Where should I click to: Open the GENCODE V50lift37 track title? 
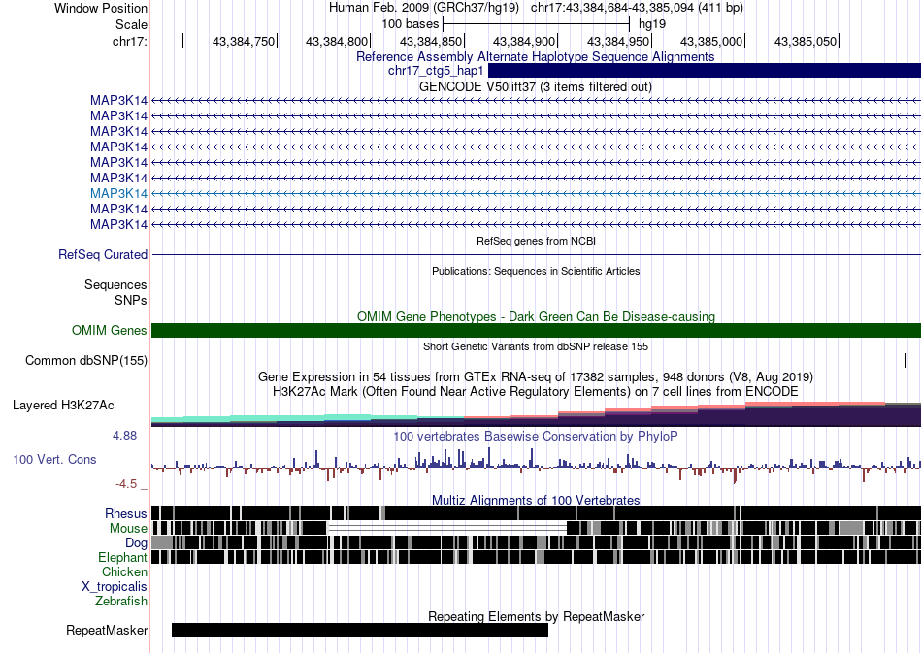click(x=535, y=87)
